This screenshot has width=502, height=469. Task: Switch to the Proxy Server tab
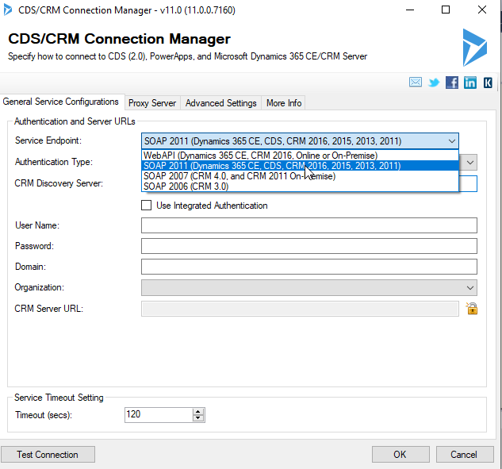coord(152,103)
